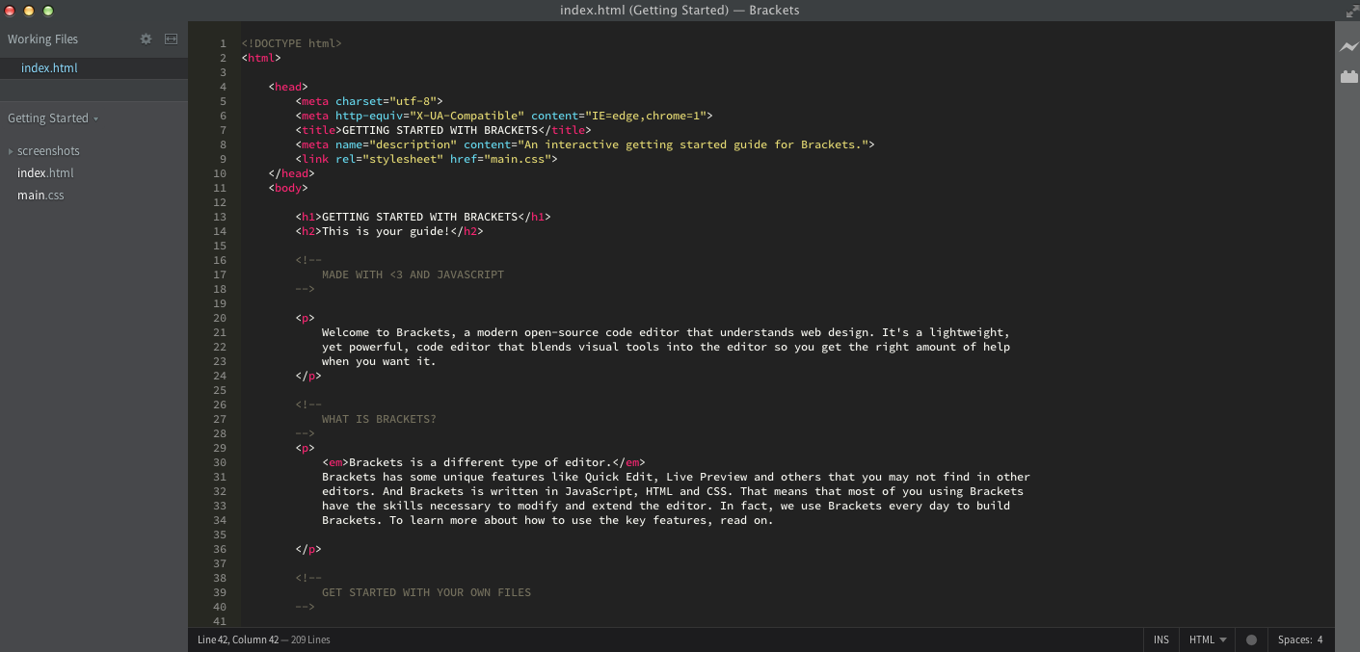Open main.css in project tree
1360x652 pixels.
pos(40,196)
